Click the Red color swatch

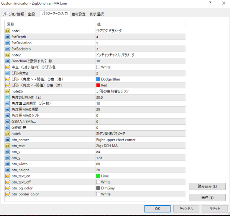(99, 85)
